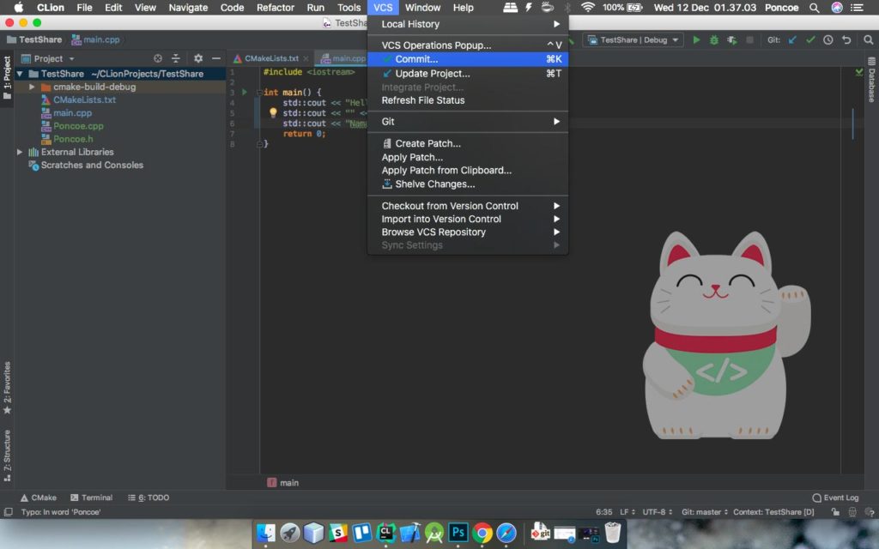Viewport: 879px width, 549px height.
Task: Select Update Project... menu item
Action: click(468, 74)
